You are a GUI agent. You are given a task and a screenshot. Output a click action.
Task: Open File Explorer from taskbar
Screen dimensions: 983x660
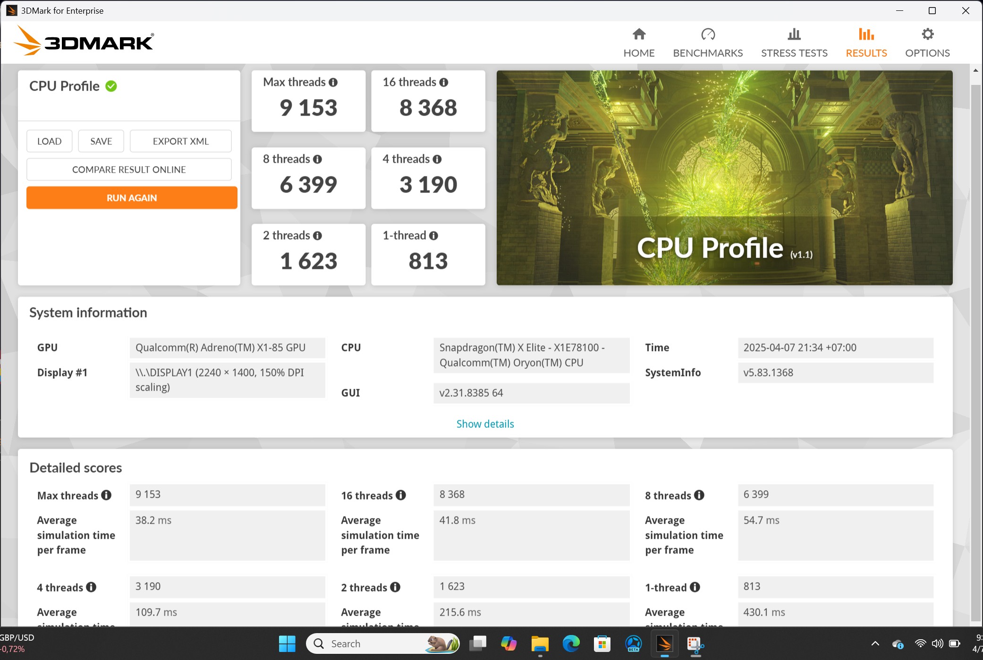(540, 643)
